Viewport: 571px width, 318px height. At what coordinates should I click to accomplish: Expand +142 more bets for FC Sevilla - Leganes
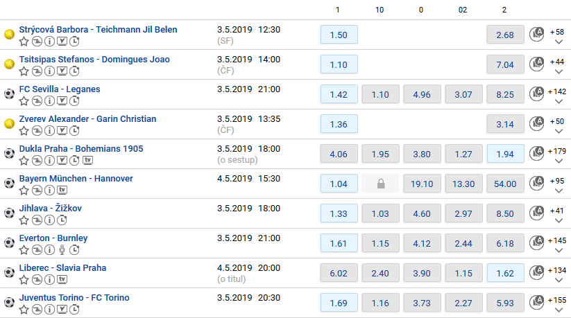pyautogui.click(x=558, y=96)
